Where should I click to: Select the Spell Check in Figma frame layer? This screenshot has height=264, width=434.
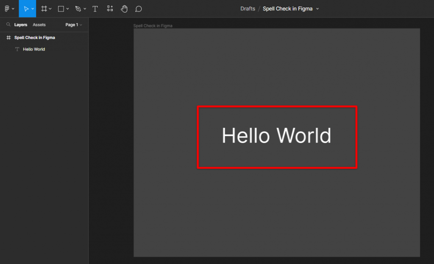(35, 37)
